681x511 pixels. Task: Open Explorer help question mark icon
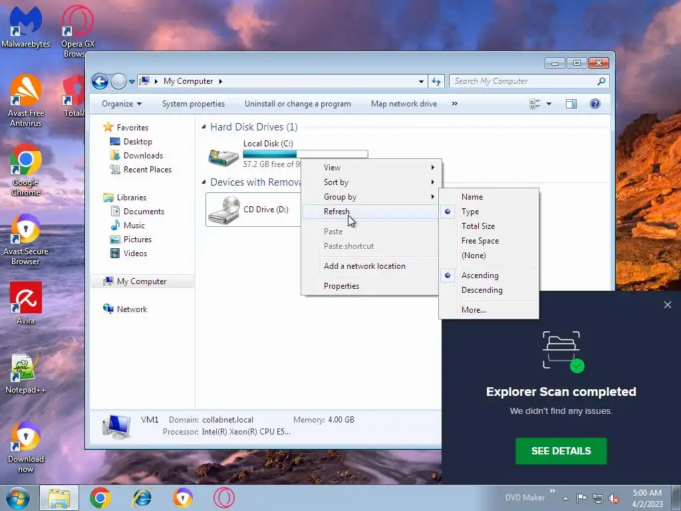pos(595,104)
